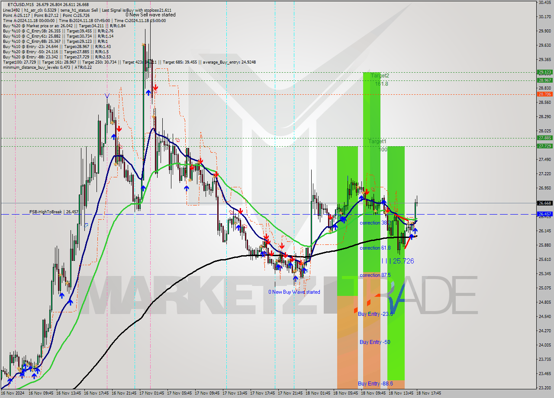Select the green 27.885 price tag
Image resolution: width=554 pixels, height=398 pixels.
[544, 138]
